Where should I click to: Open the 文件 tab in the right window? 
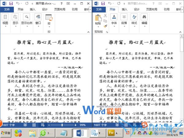[x=99, y=9]
